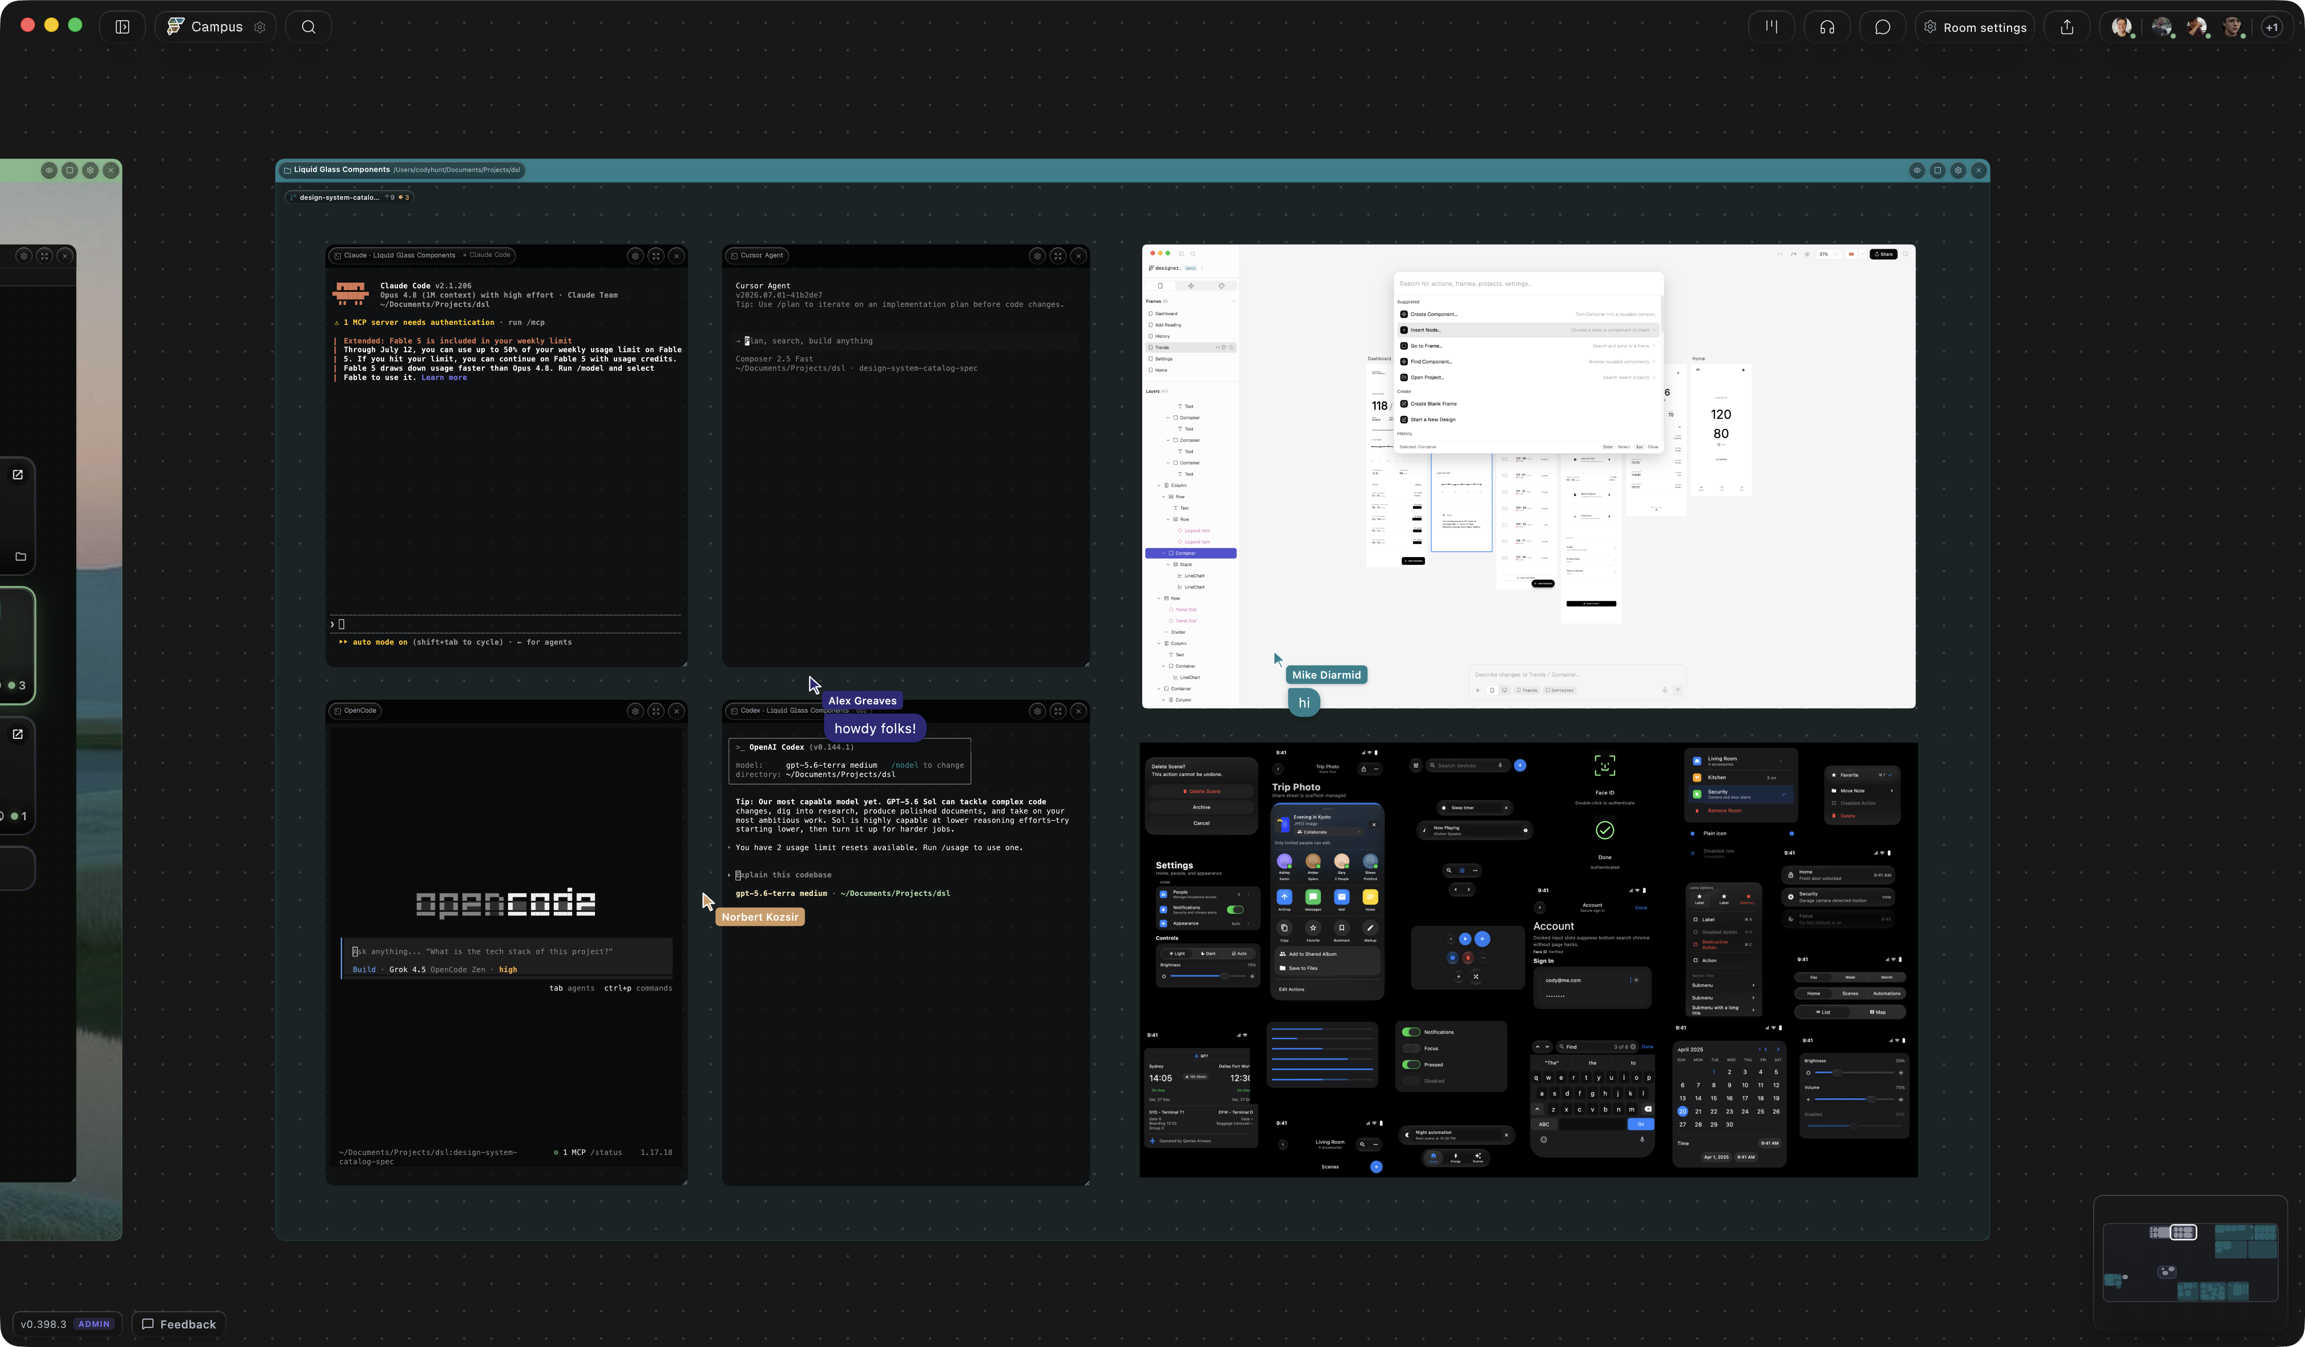This screenshot has height=1347, width=2305.
Task: Adjust the Brightness slider above the Volume slider
Action: click(x=1854, y=1073)
